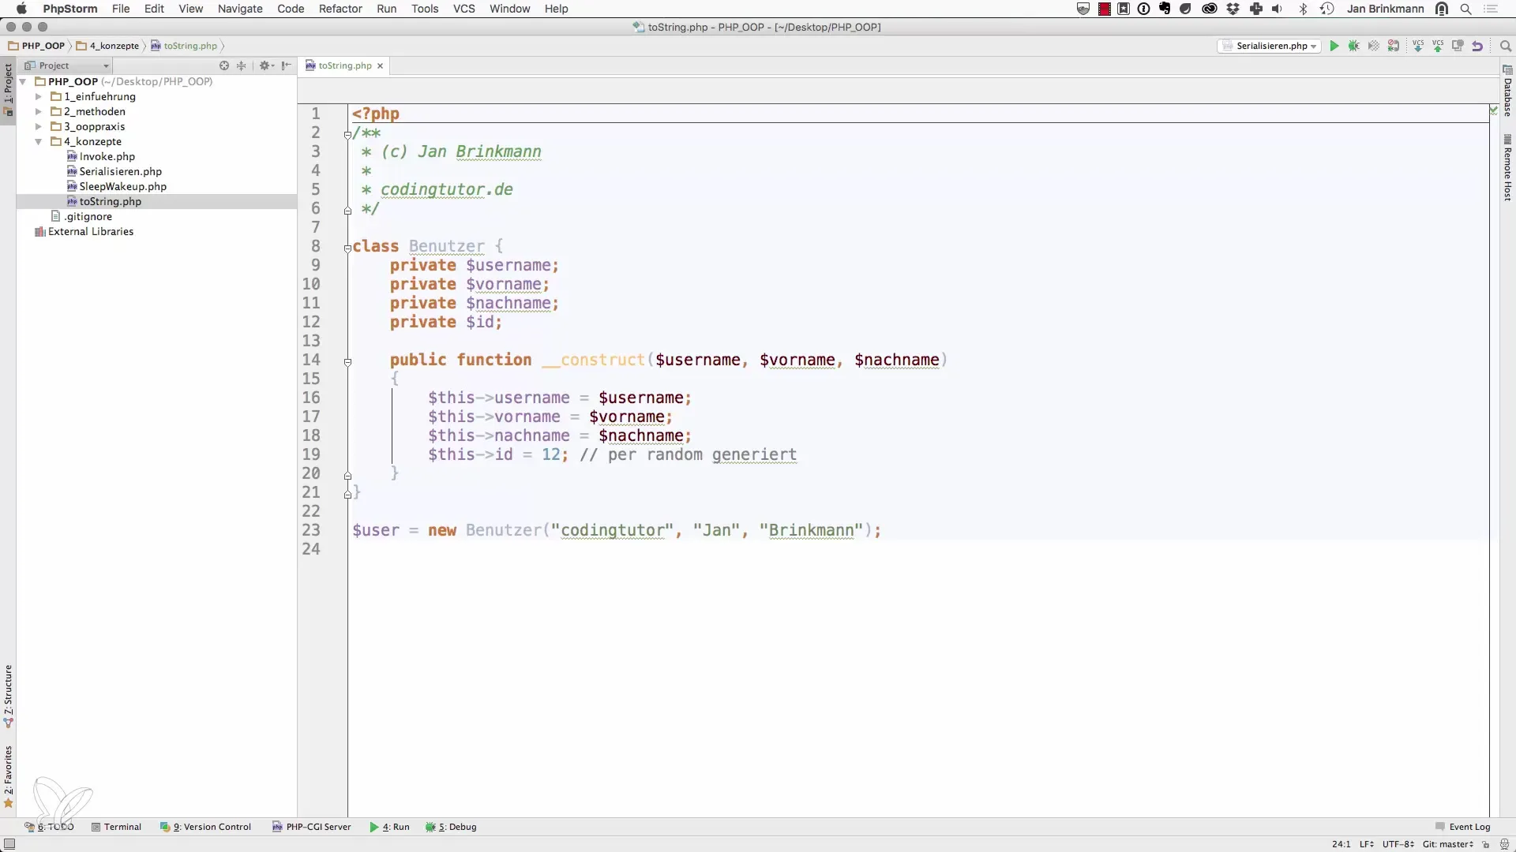
Task: Open Project panel settings gear
Action: (265, 65)
